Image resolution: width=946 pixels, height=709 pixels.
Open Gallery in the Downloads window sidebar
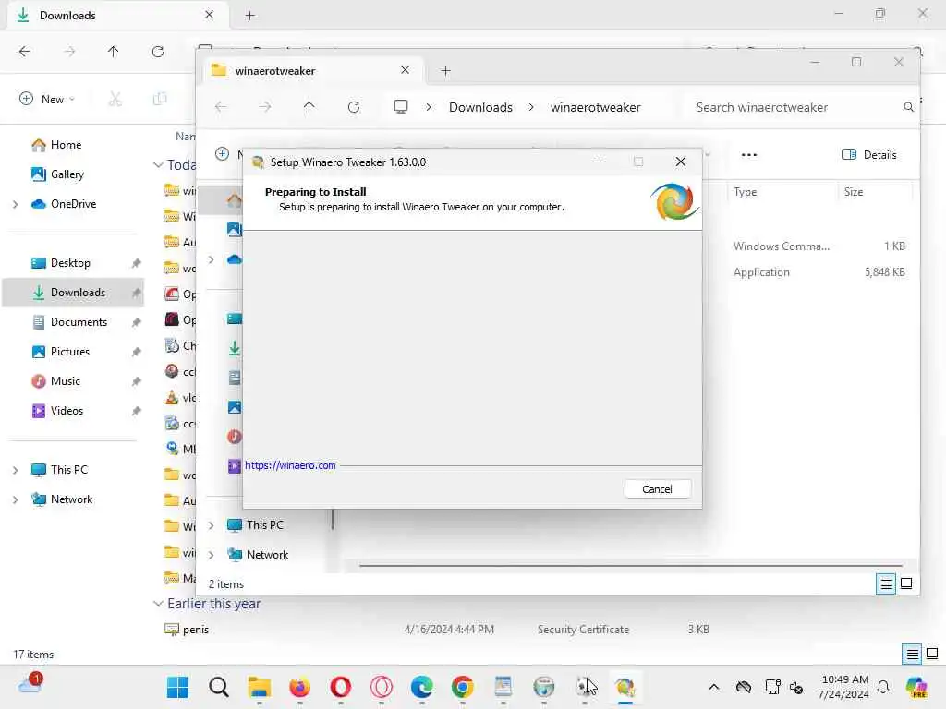[x=67, y=174]
